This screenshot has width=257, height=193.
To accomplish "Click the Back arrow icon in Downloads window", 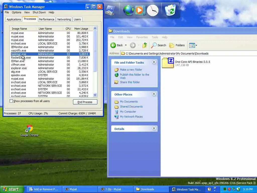I will (113, 45).
